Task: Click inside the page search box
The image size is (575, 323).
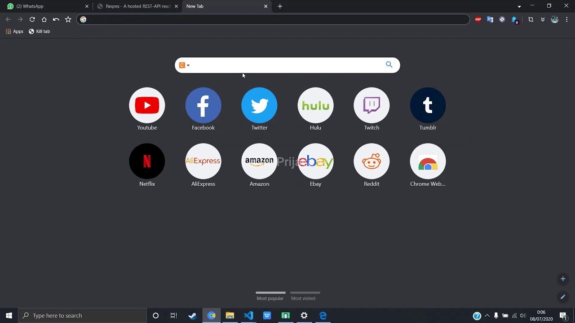Action: 287,65
